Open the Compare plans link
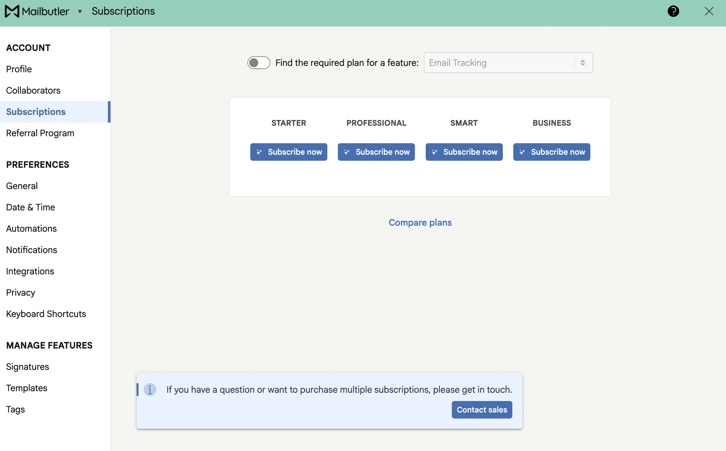Viewport: 726px width, 451px height. coord(420,222)
